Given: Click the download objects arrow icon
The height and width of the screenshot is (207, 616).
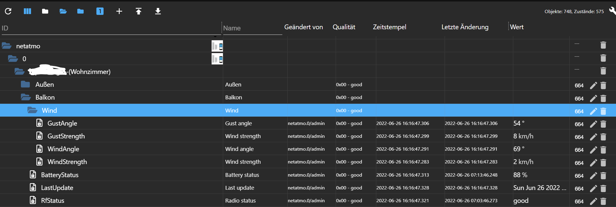Looking at the screenshot, I should (x=158, y=11).
